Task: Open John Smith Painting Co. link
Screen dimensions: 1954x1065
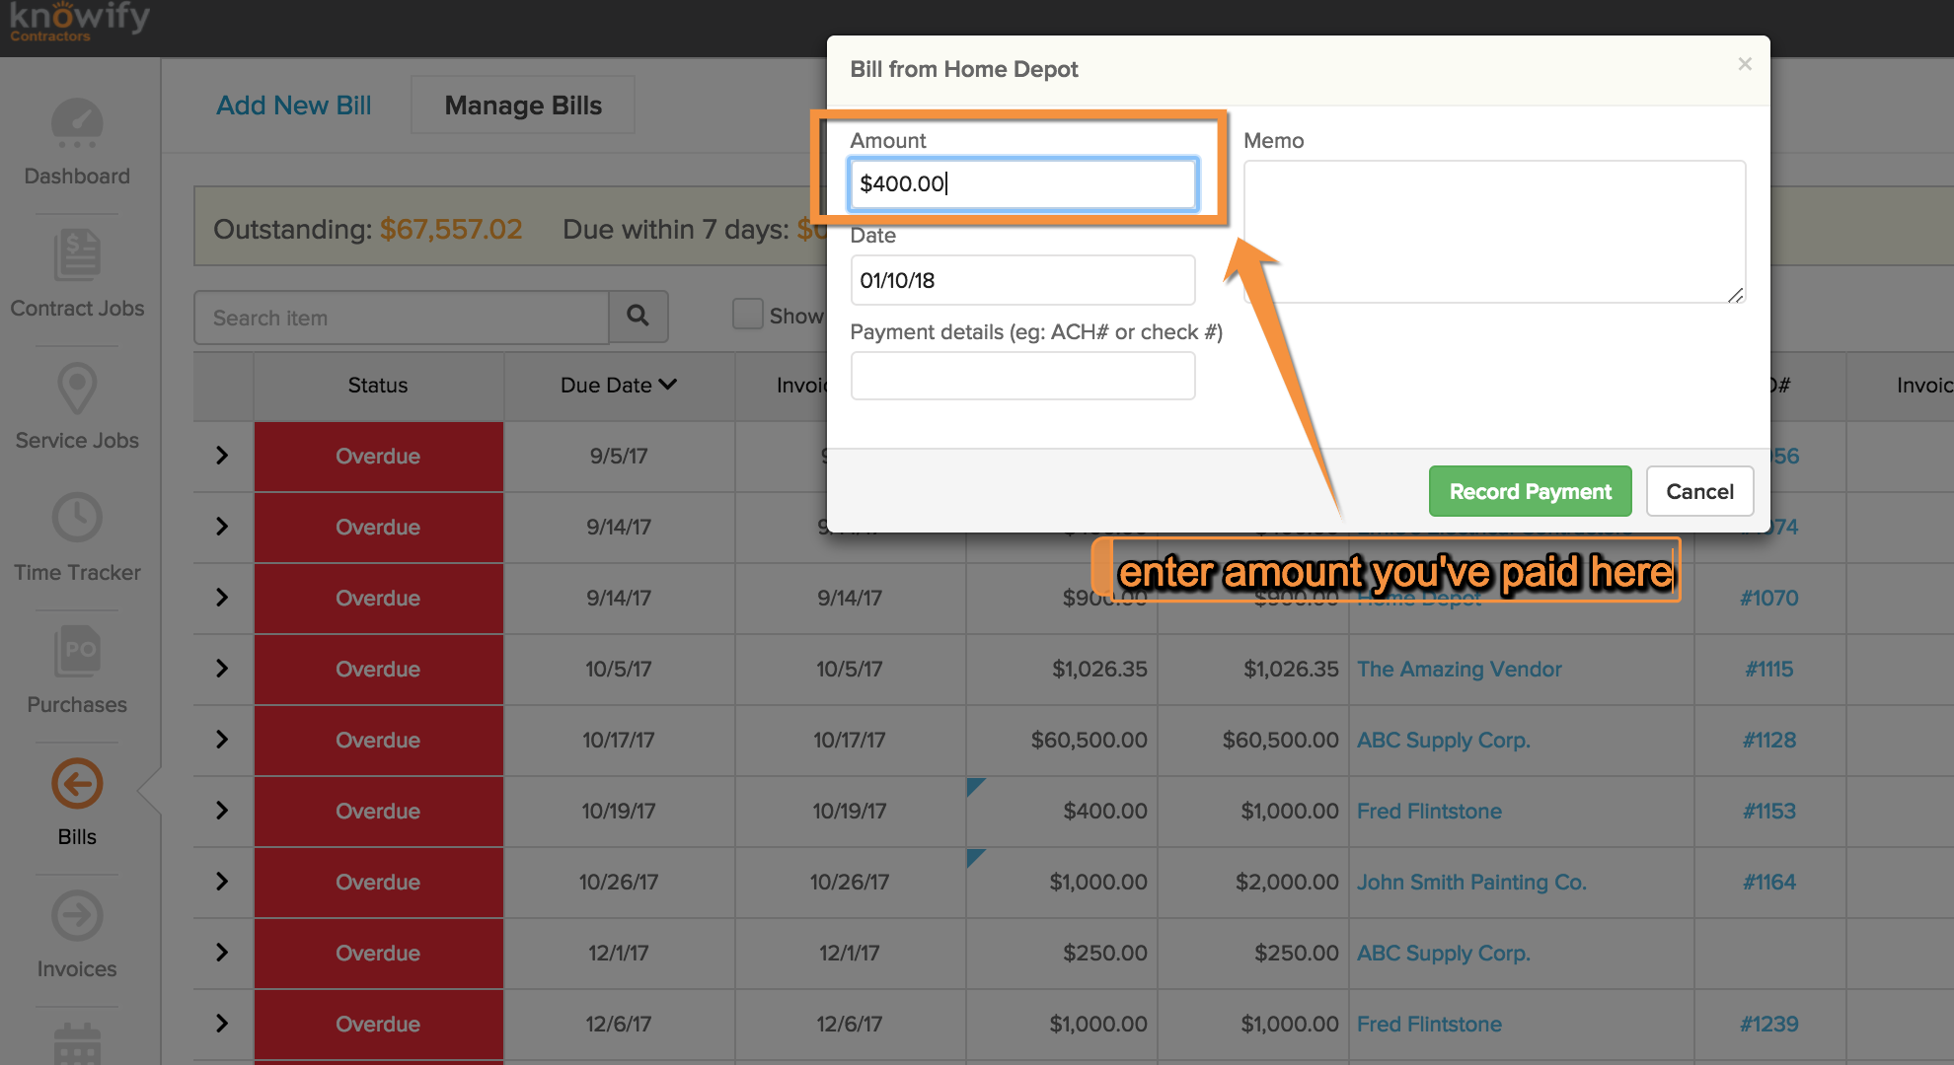Action: [x=1471, y=882]
